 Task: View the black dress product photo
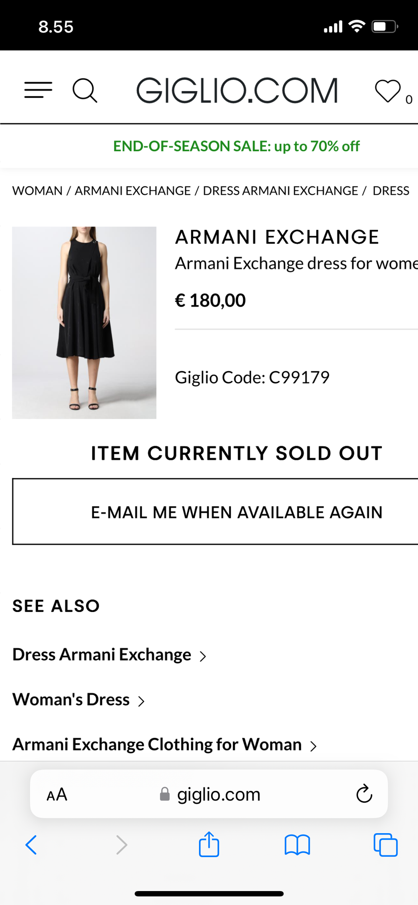click(x=84, y=322)
